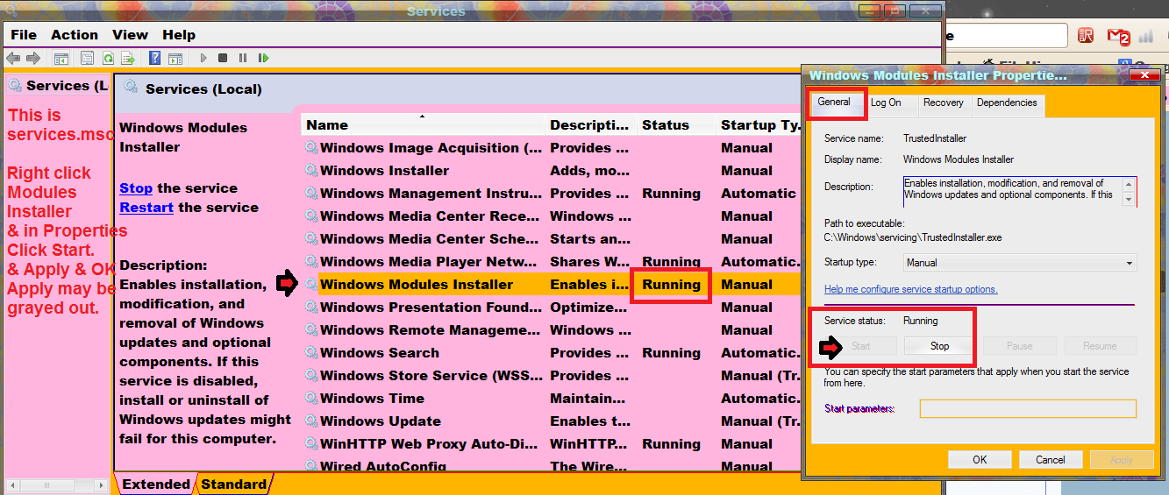Select the Windows Remote Management service row
Image resolution: width=1169 pixels, height=495 pixels.
coord(552,330)
